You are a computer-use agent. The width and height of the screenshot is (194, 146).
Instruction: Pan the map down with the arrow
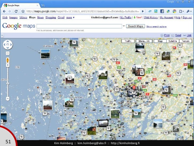[8, 48]
